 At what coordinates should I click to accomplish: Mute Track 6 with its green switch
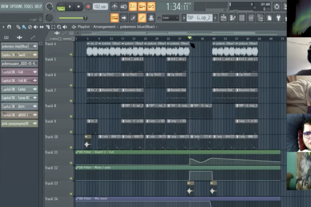click(x=71, y=85)
